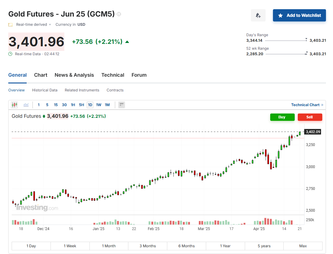
Task: Click the create alert bell icon
Action: 258,15
